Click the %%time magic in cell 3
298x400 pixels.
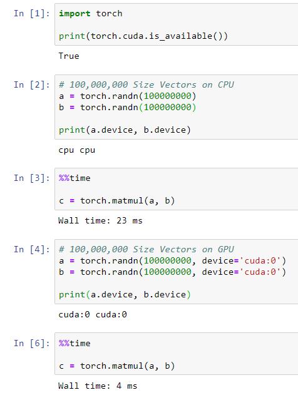[74, 178]
